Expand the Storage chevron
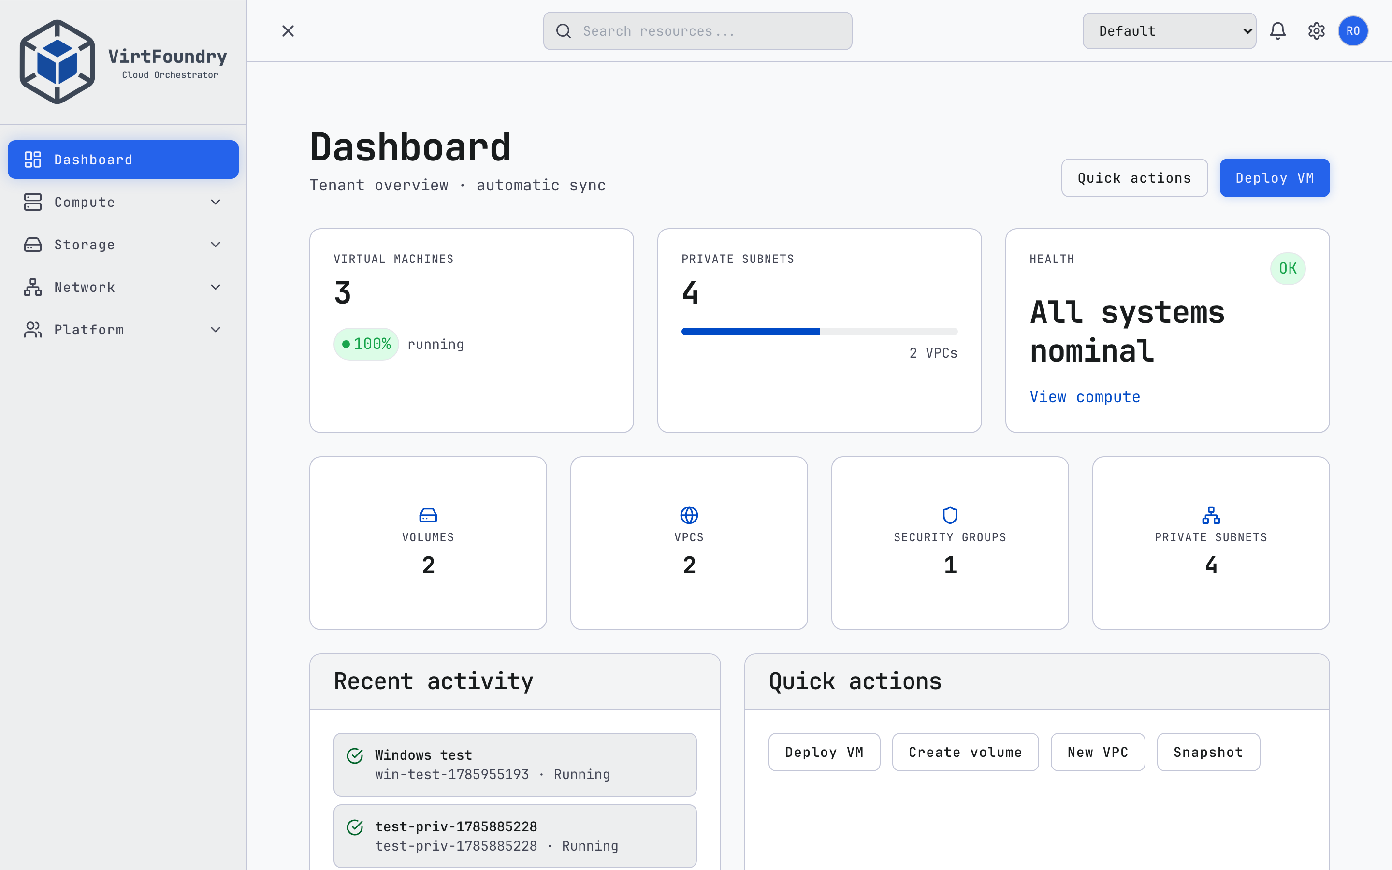The image size is (1392, 870). coord(216,245)
